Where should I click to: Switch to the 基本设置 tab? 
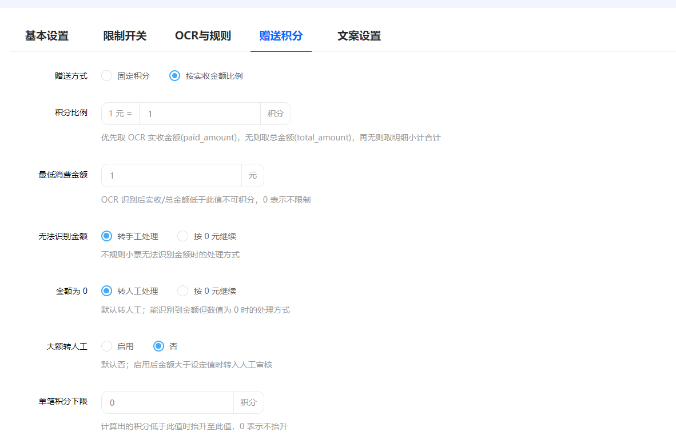pyautogui.click(x=46, y=36)
